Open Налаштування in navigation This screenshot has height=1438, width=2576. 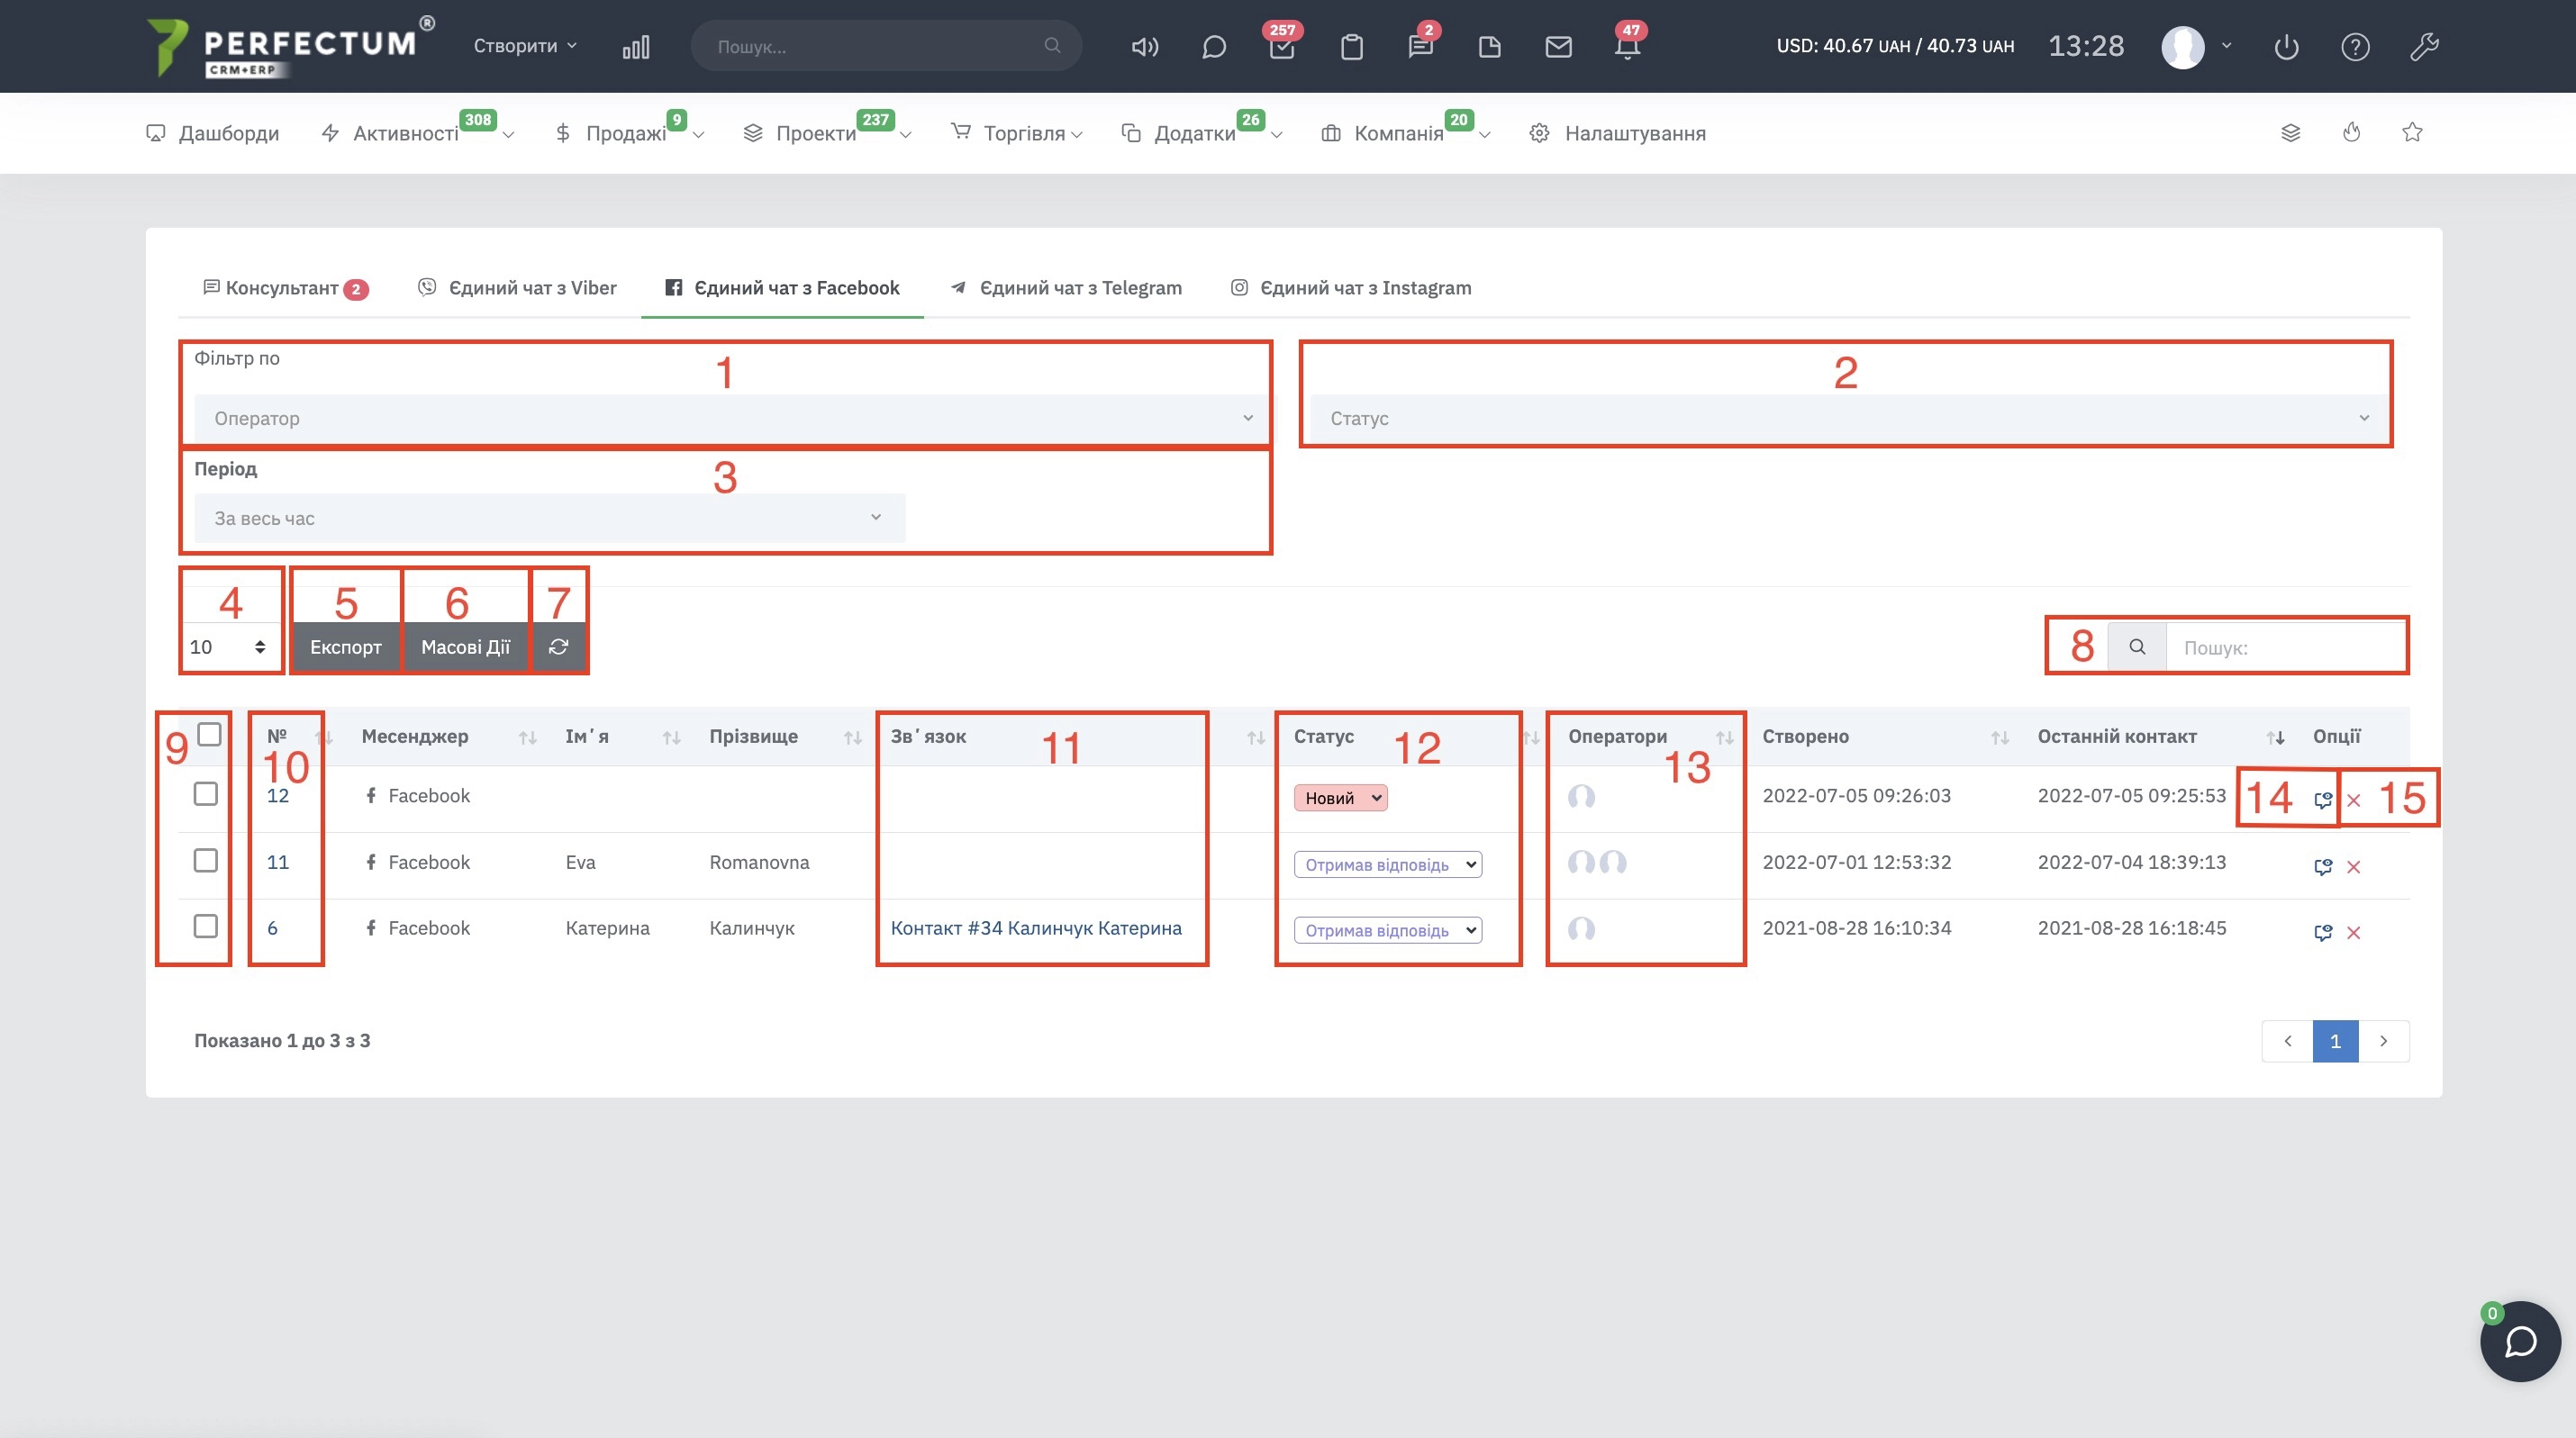(x=1618, y=133)
